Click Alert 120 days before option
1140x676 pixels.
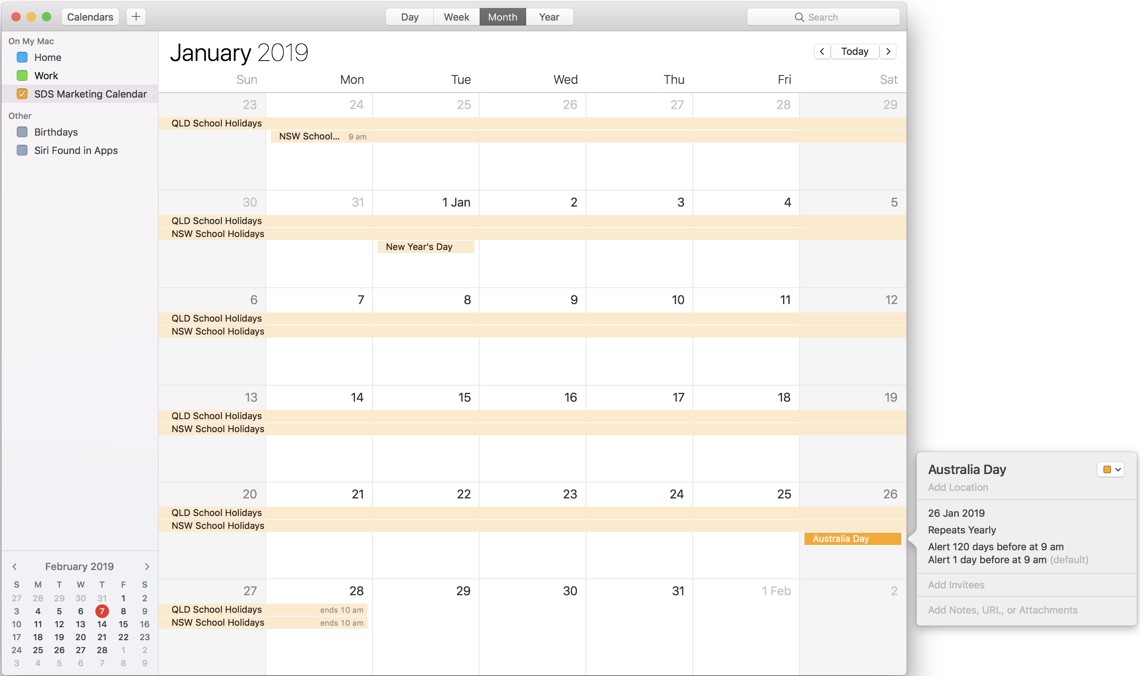coord(995,547)
